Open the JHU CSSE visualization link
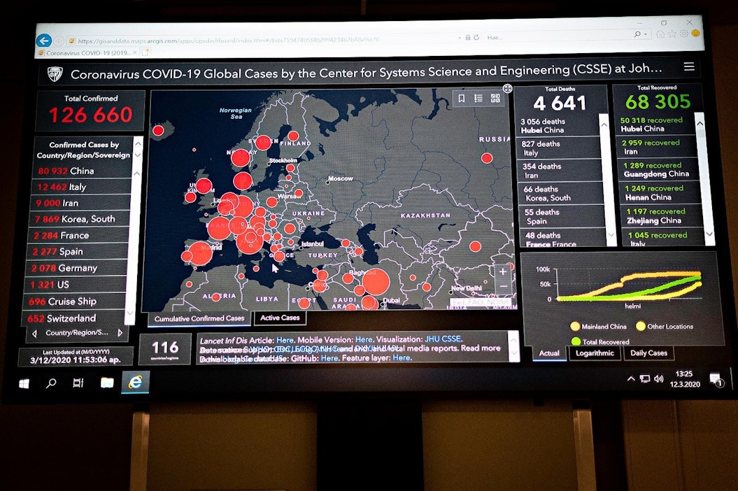This screenshot has width=738, height=491. (x=443, y=339)
